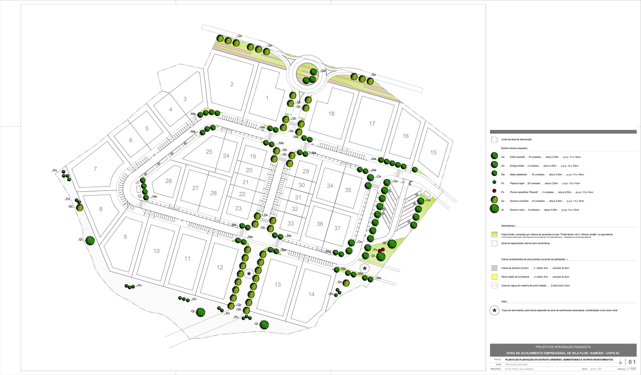Click the Melia azedarach legend tree symbol
641x375 pixels.
[x=494, y=174]
